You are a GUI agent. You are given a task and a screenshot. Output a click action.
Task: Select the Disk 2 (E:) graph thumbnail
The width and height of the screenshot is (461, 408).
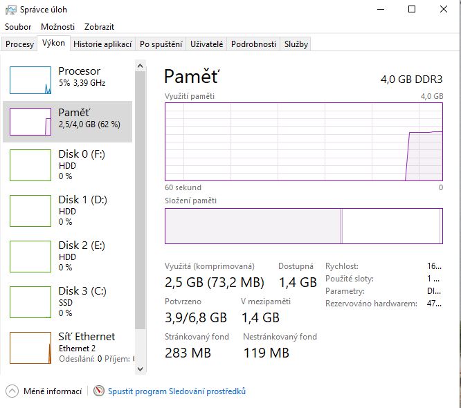point(30,257)
